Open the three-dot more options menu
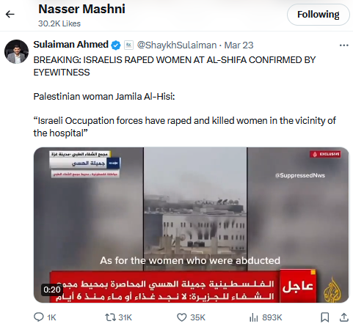This screenshot has width=353, height=324. [x=343, y=45]
